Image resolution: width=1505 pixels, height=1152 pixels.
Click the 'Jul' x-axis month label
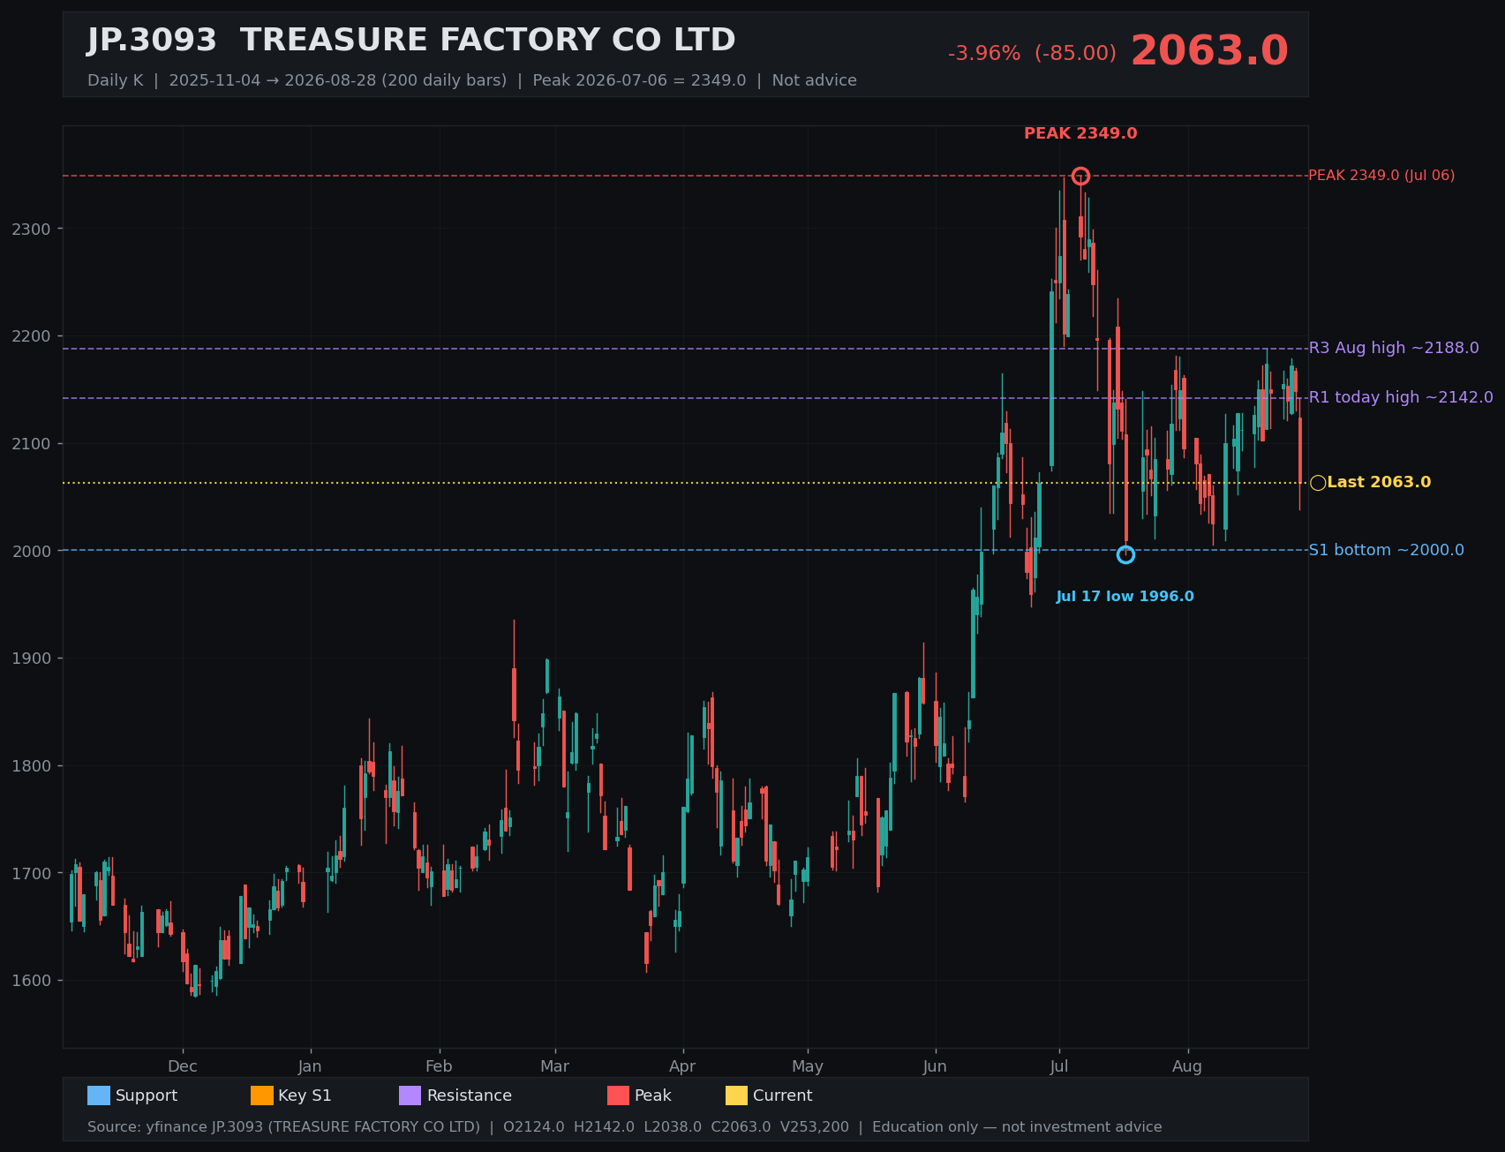pos(1059,1066)
